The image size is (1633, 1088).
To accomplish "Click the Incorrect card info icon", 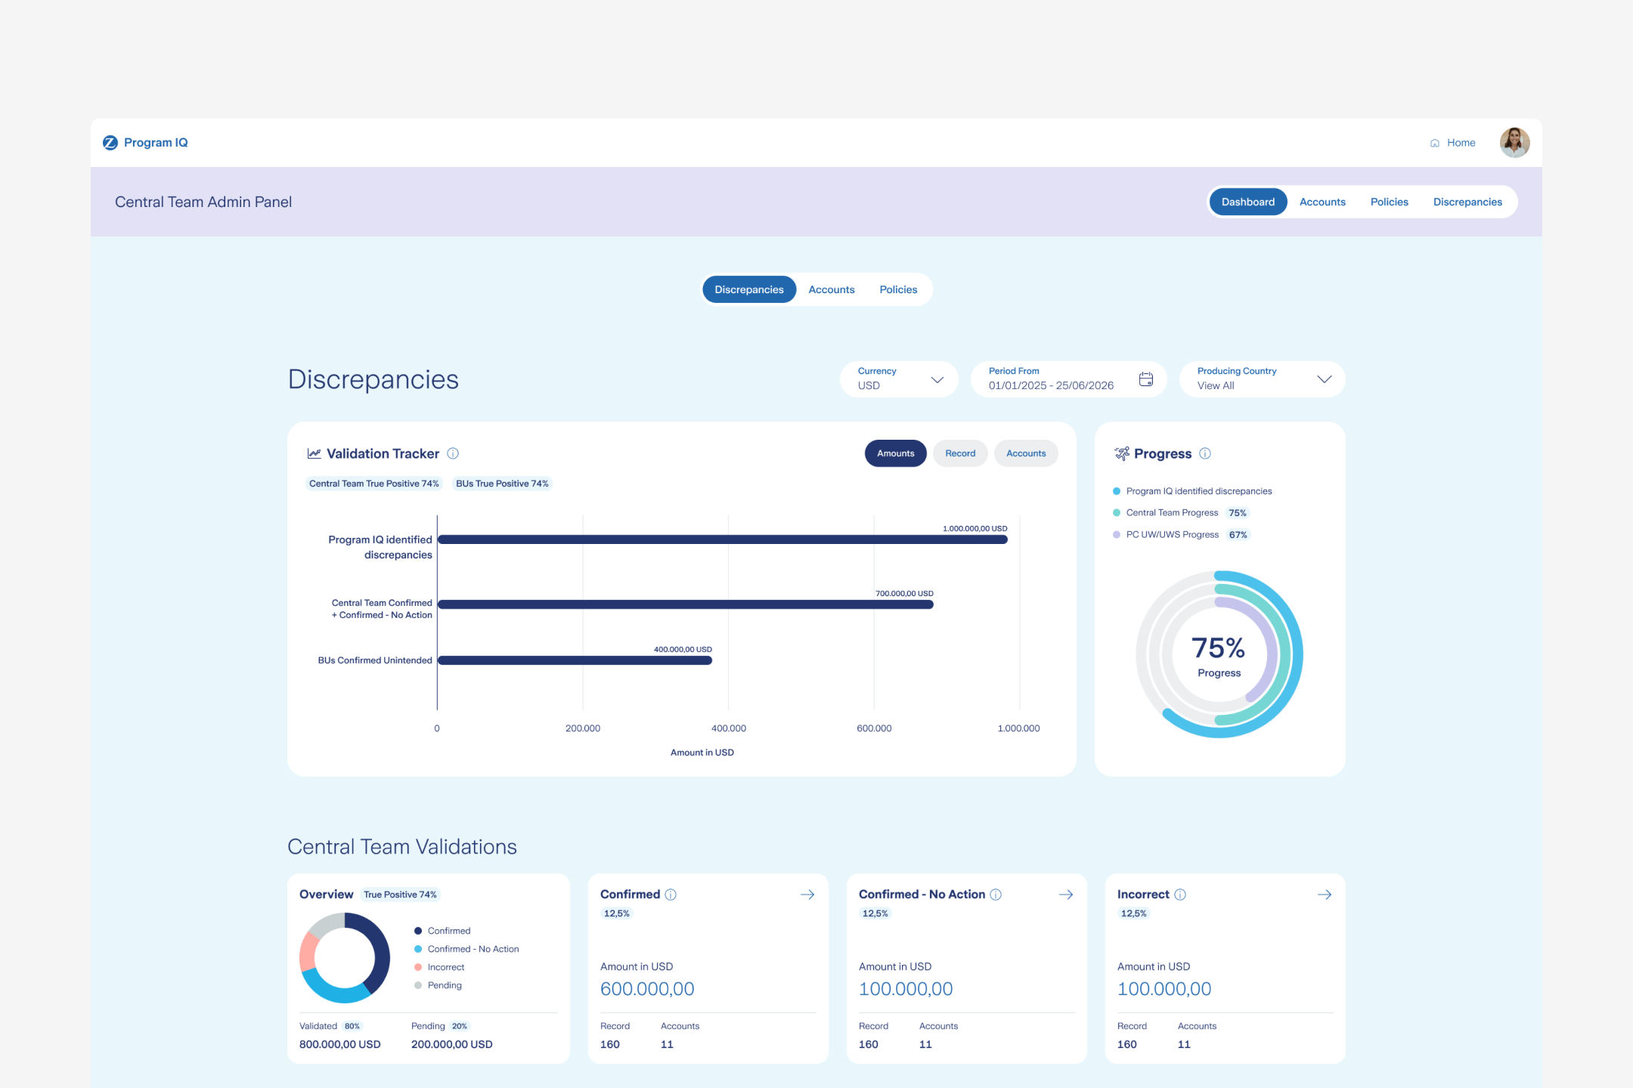I will pyautogui.click(x=1180, y=895).
